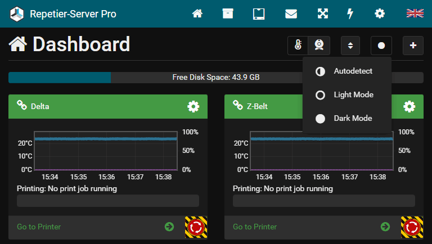Click the Z-Belt temperature graph
Image resolution: width=432 pixels, height=244 pixels.
point(322,151)
